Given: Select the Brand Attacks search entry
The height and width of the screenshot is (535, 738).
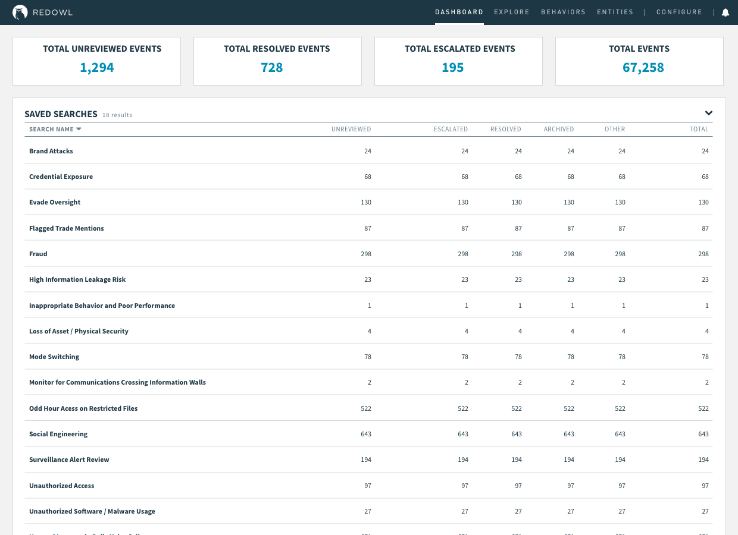Looking at the screenshot, I should pyautogui.click(x=51, y=151).
